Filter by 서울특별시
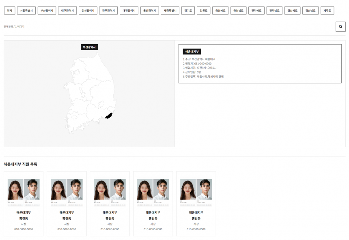This screenshot has width=349, height=240. tap(26, 11)
